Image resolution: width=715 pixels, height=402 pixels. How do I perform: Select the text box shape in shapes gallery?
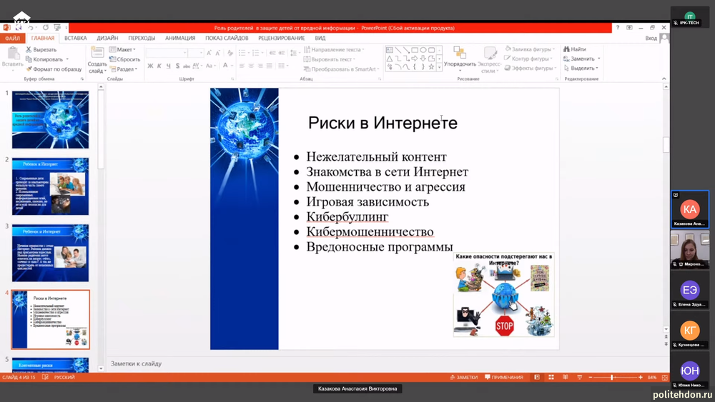390,50
